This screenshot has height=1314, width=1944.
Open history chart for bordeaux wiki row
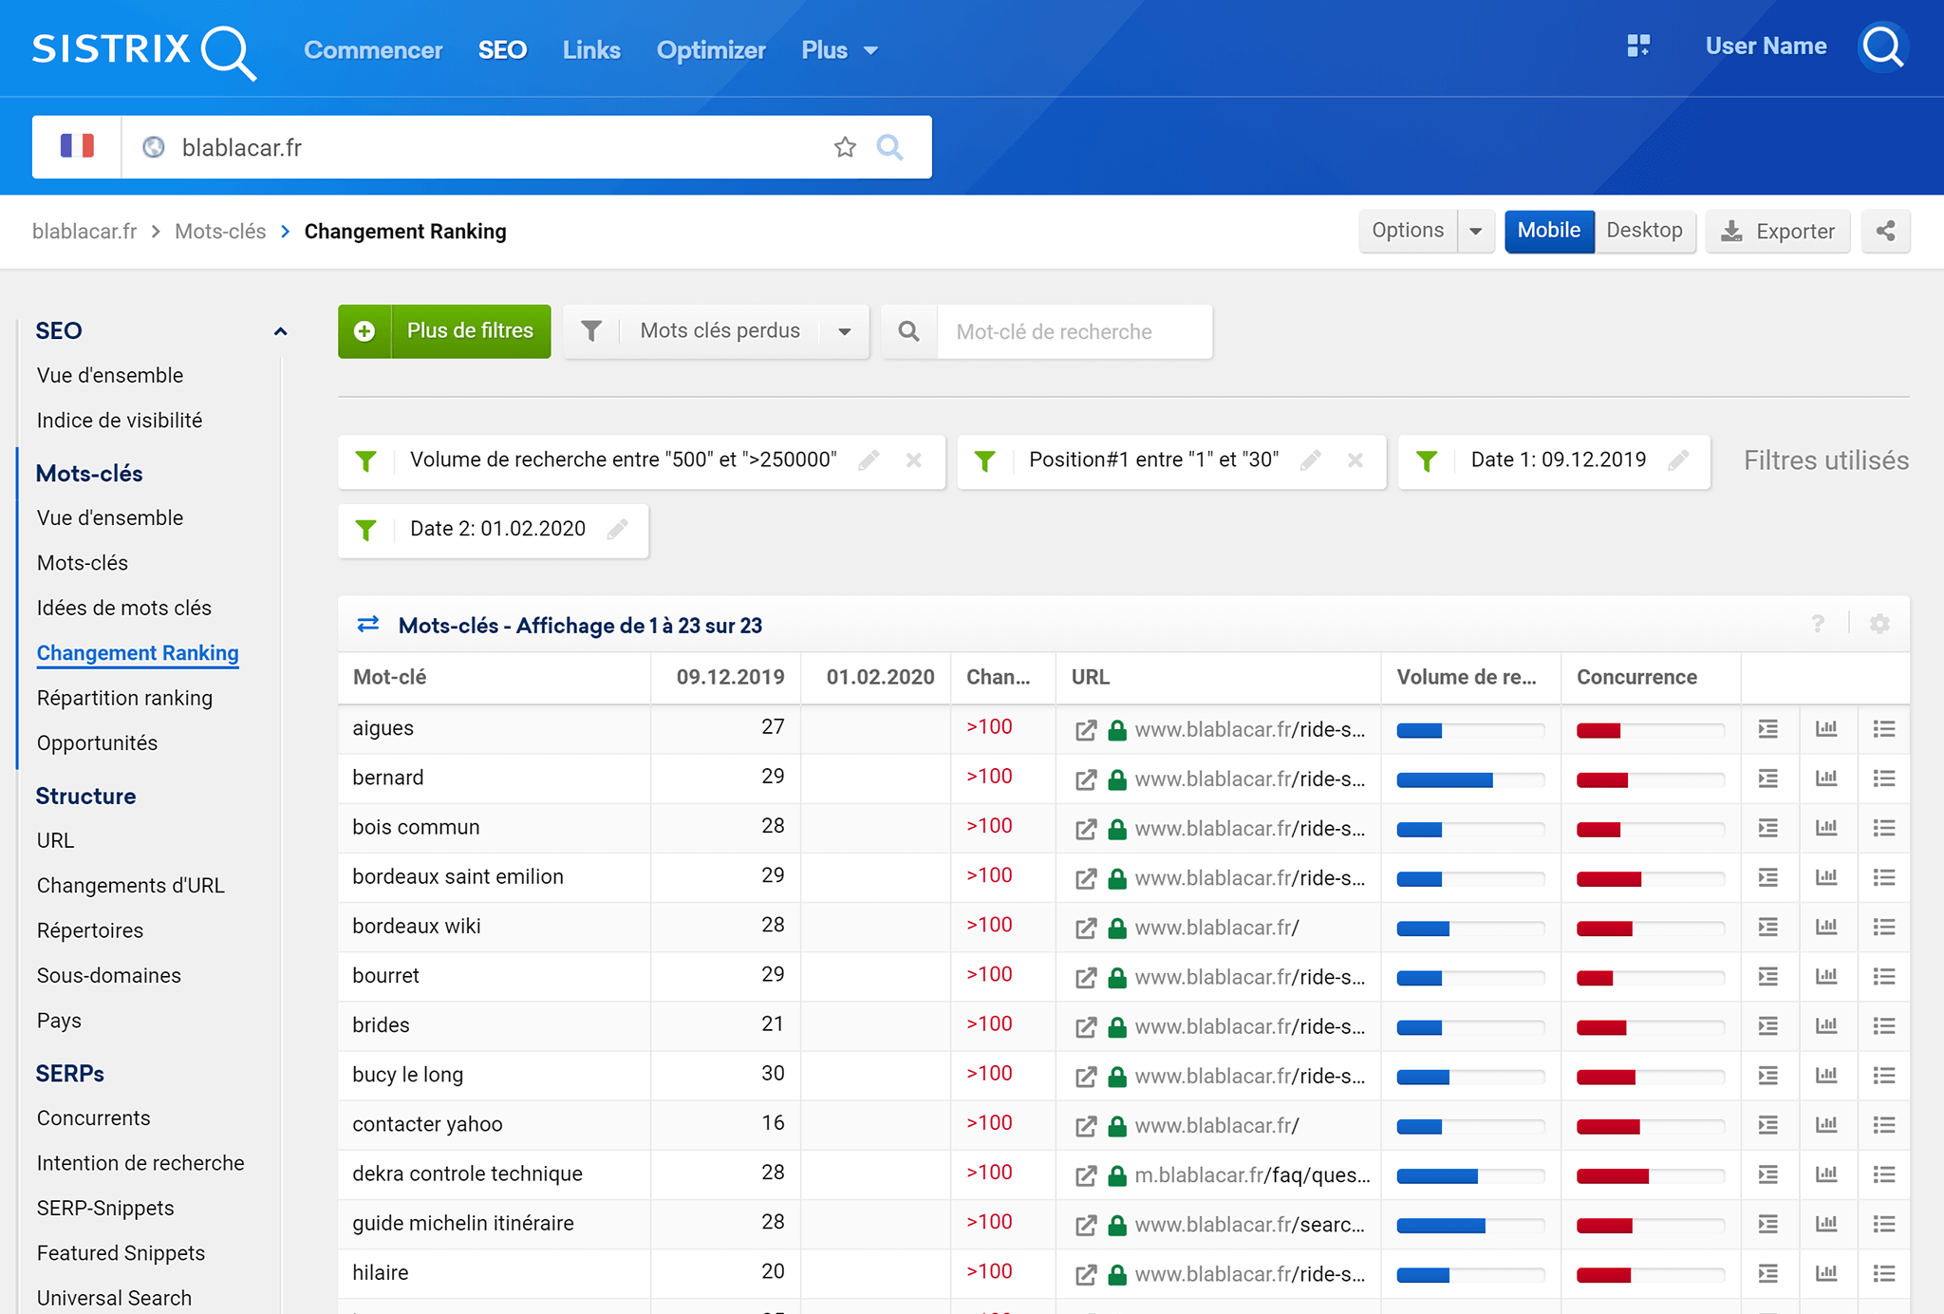tap(1826, 927)
